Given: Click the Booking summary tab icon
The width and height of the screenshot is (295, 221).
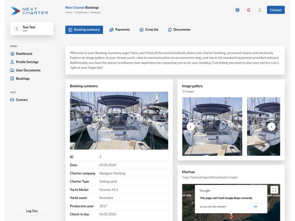Looking at the screenshot, I should (x=70, y=30).
